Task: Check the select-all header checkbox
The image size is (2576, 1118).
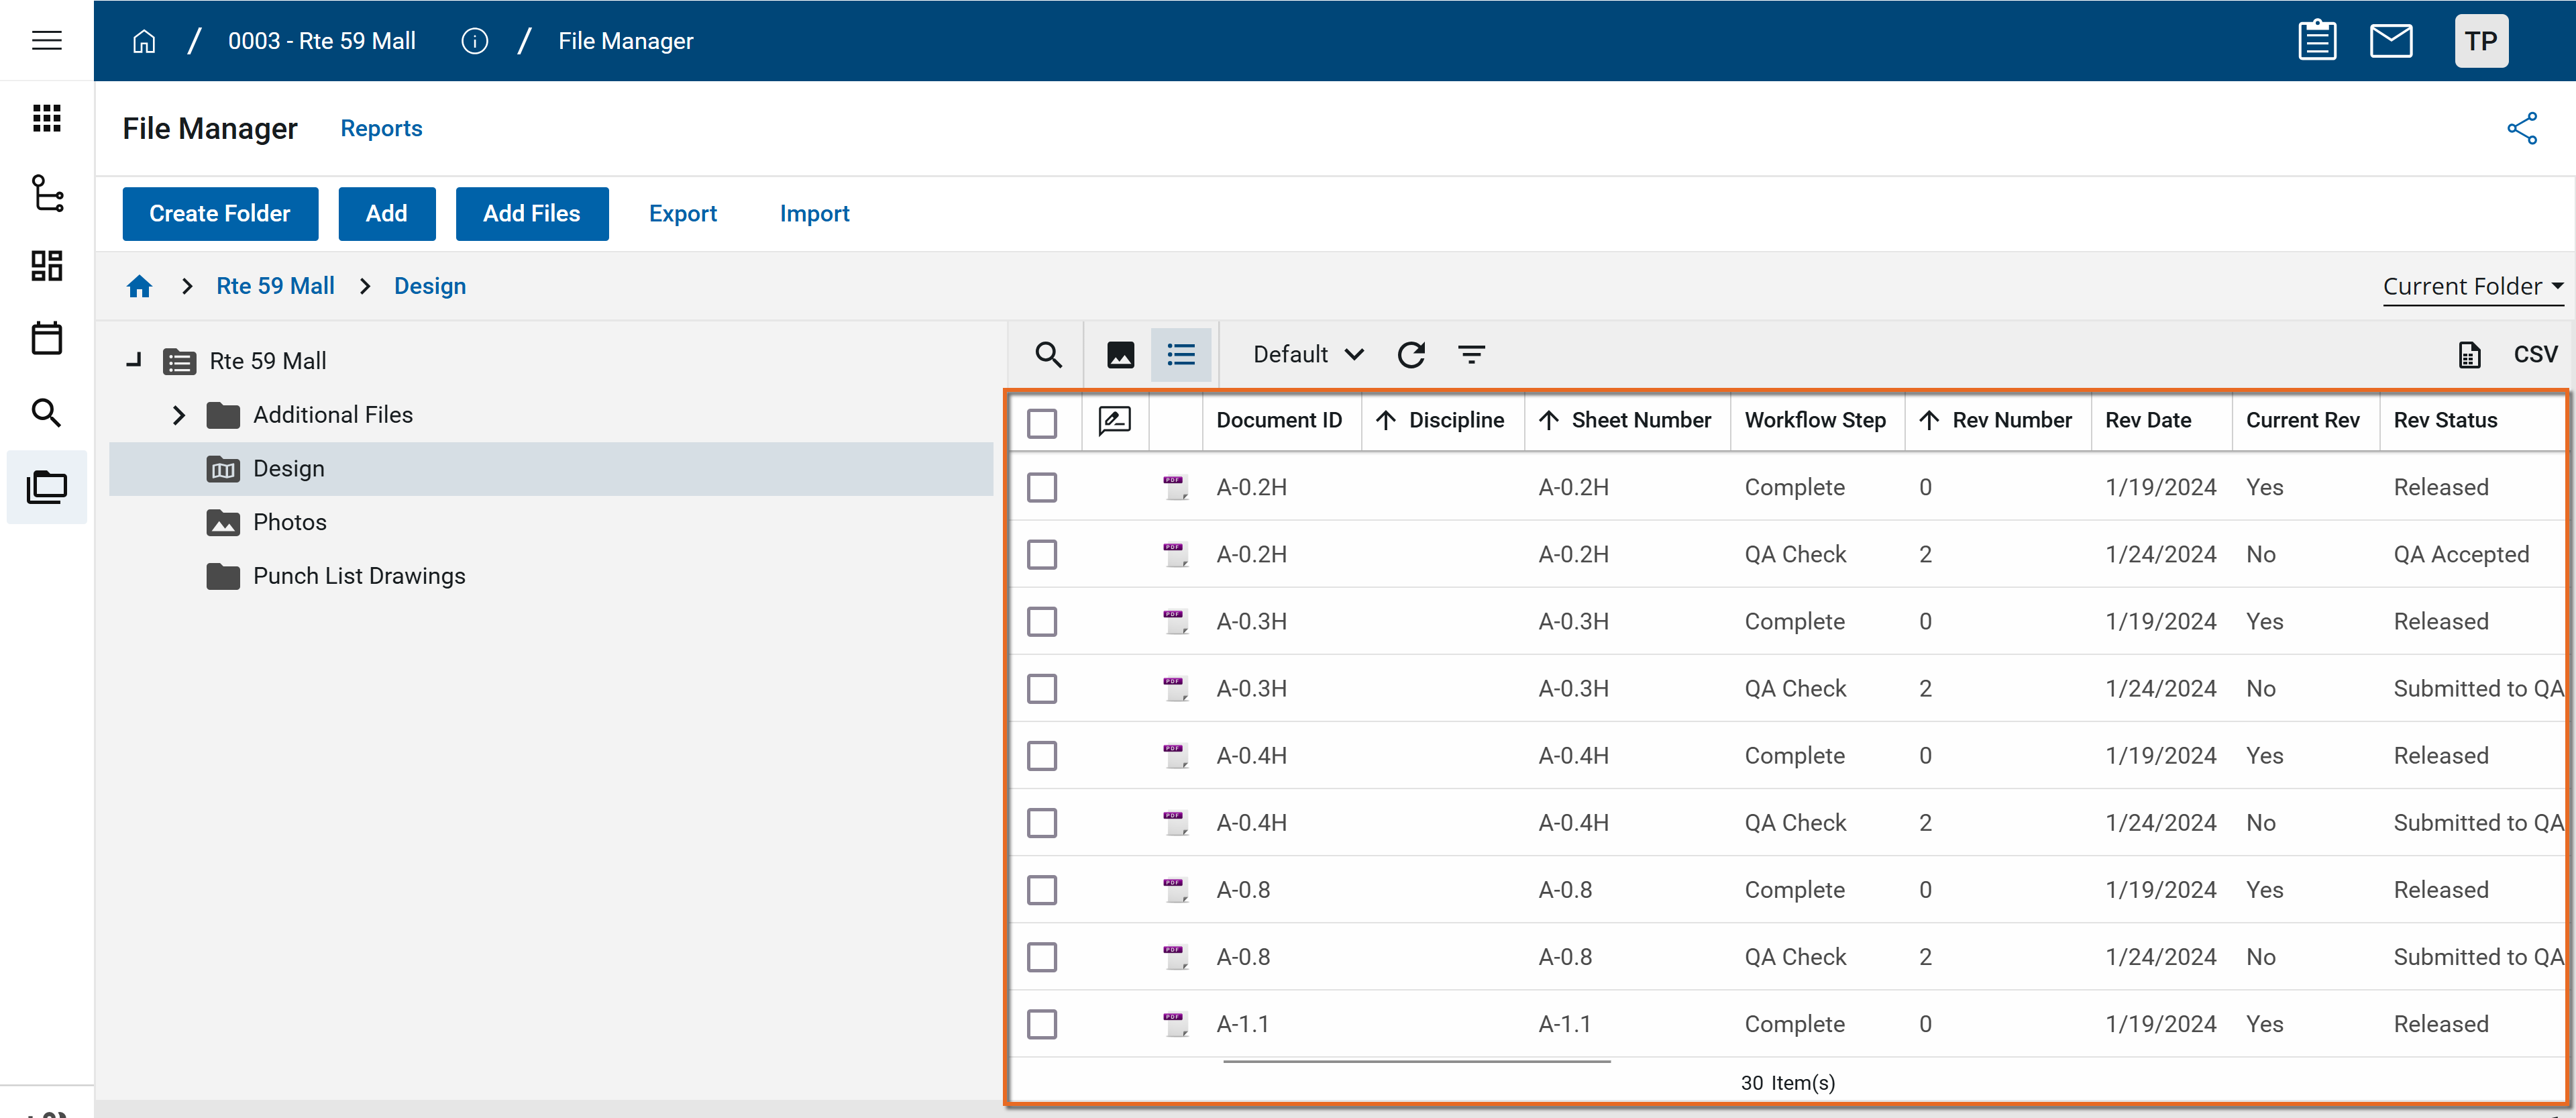Action: 1041,423
